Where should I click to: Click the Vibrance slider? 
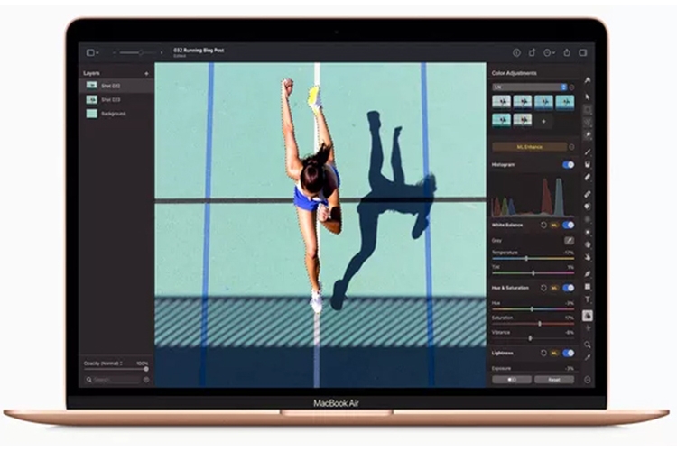[x=533, y=338]
